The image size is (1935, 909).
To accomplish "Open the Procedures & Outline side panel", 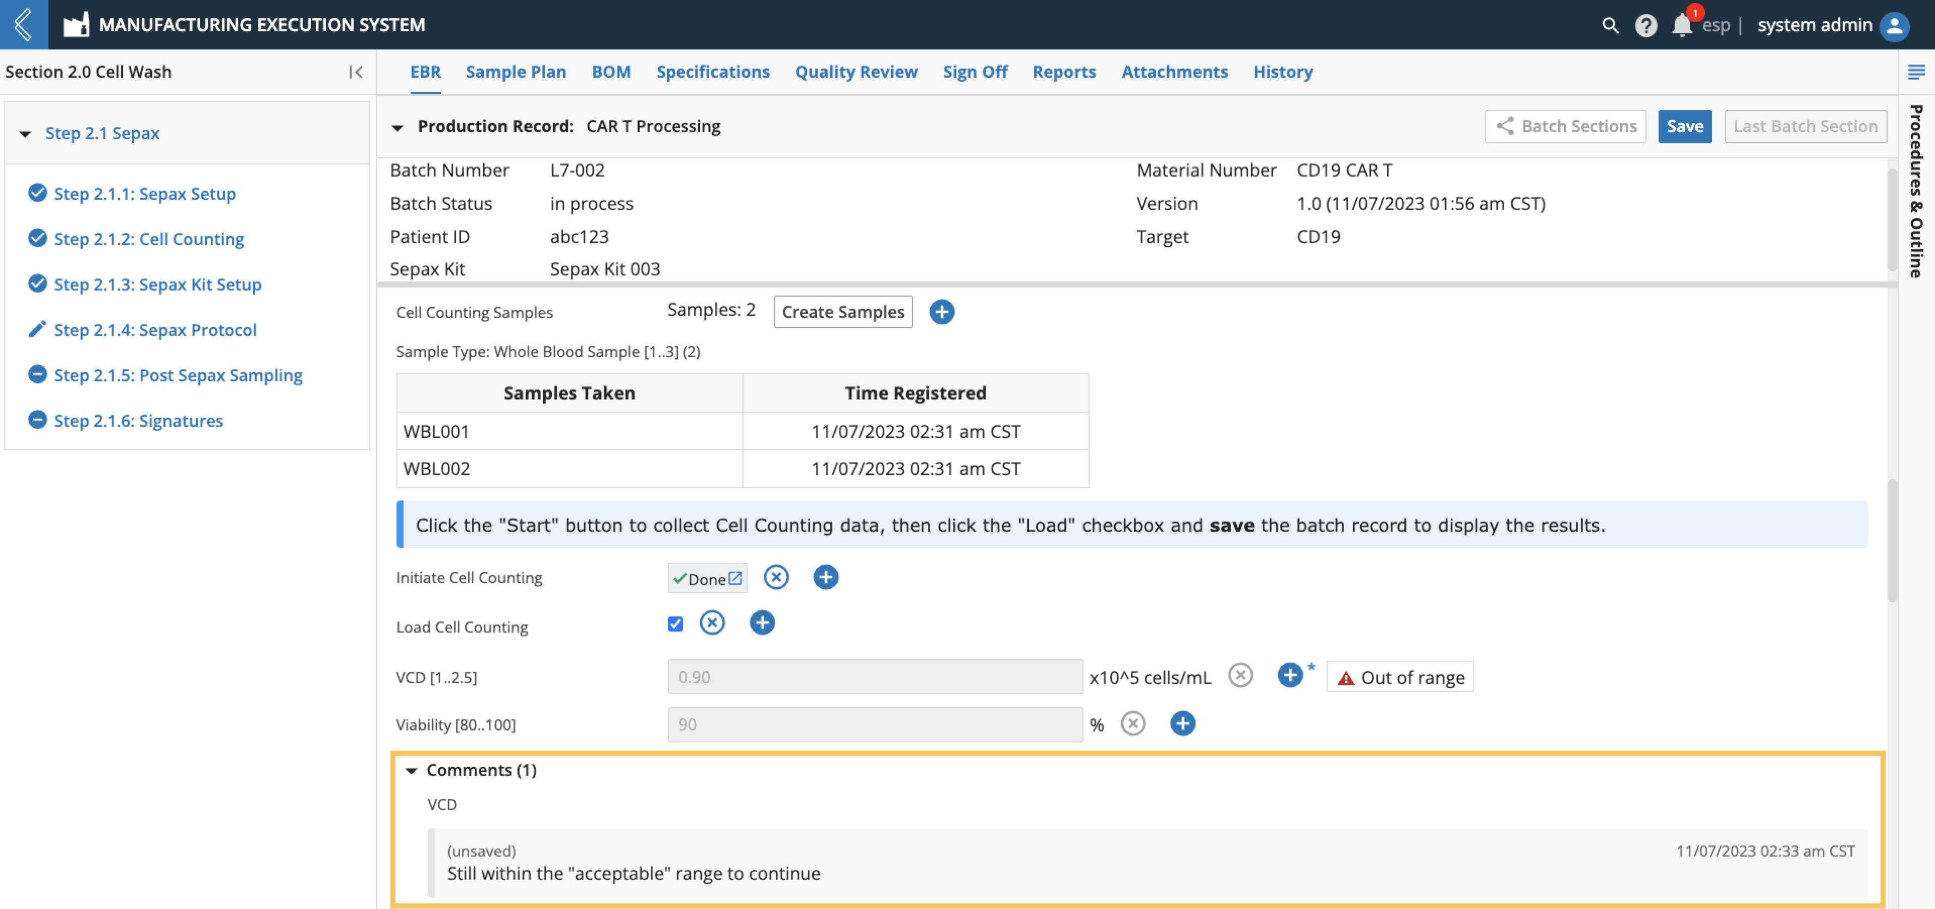I will (1915, 191).
